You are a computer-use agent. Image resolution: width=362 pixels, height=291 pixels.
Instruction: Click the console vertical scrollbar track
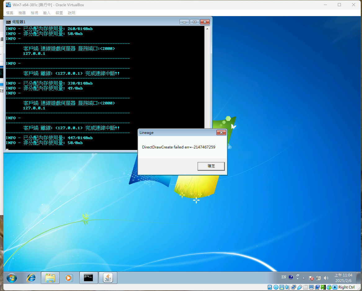click(x=207, y=80)
